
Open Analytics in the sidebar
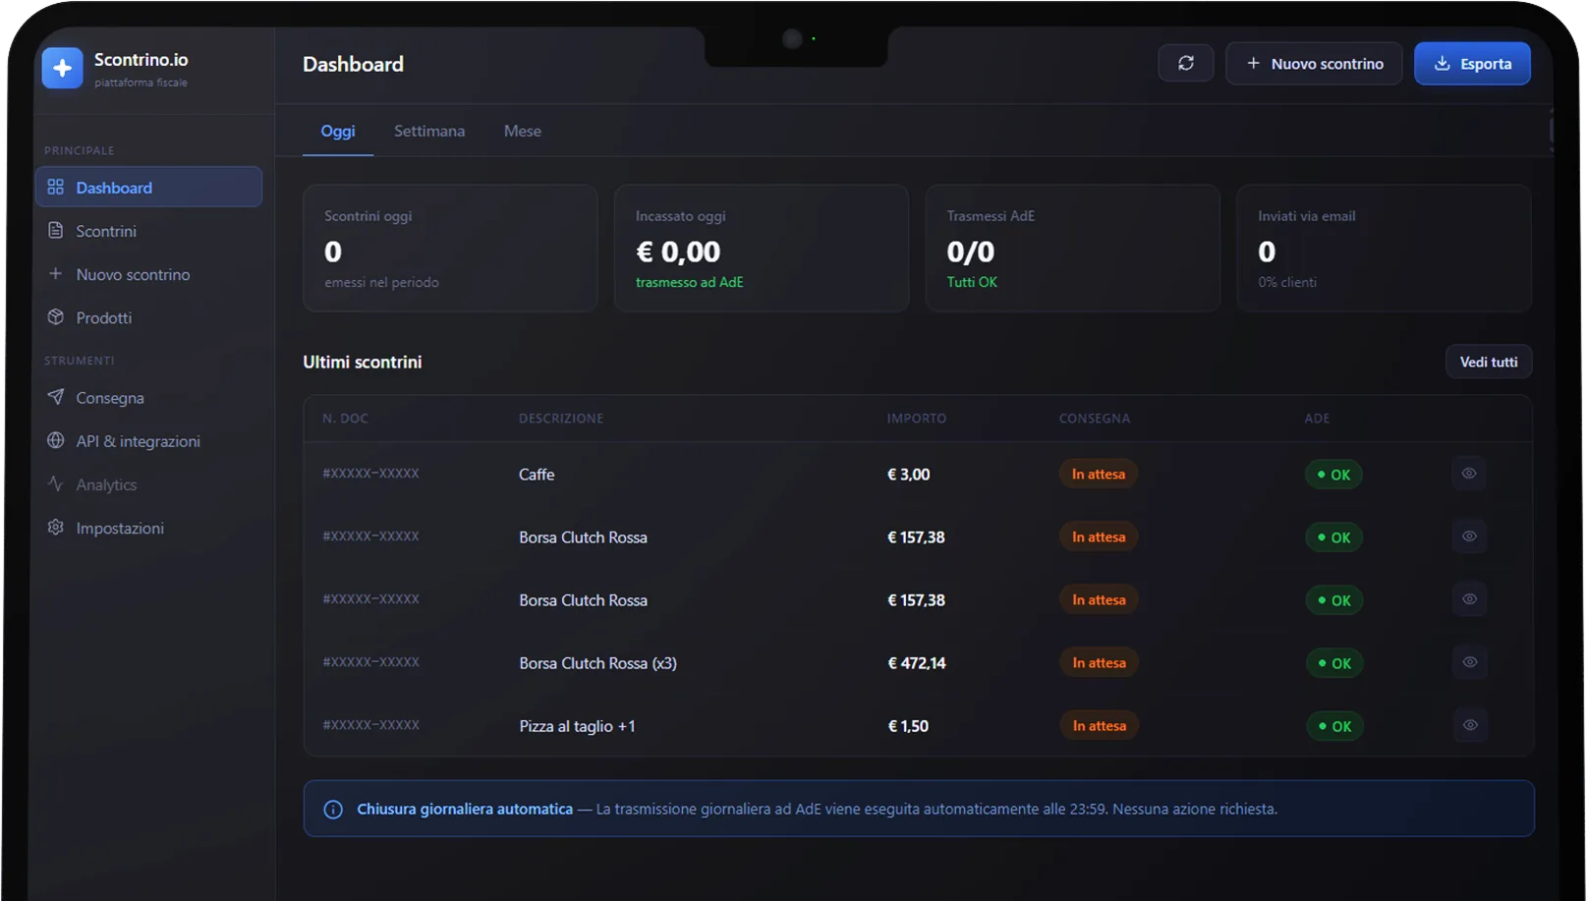[149, 484]
